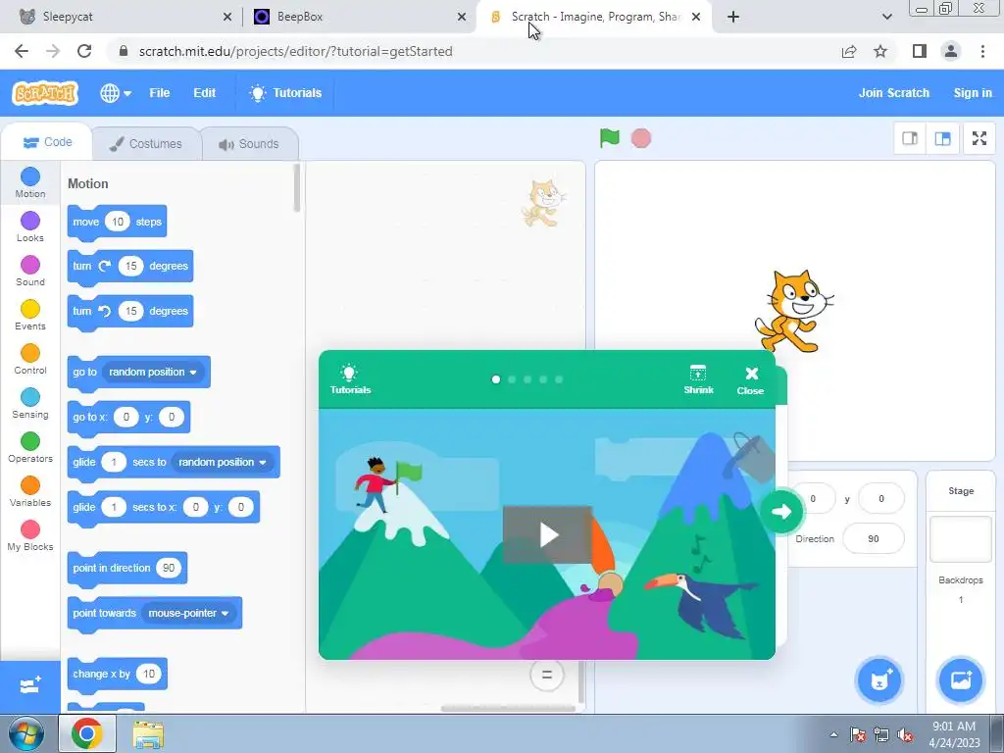
Task: Open the Edit menu
Action: click(204, 93)
